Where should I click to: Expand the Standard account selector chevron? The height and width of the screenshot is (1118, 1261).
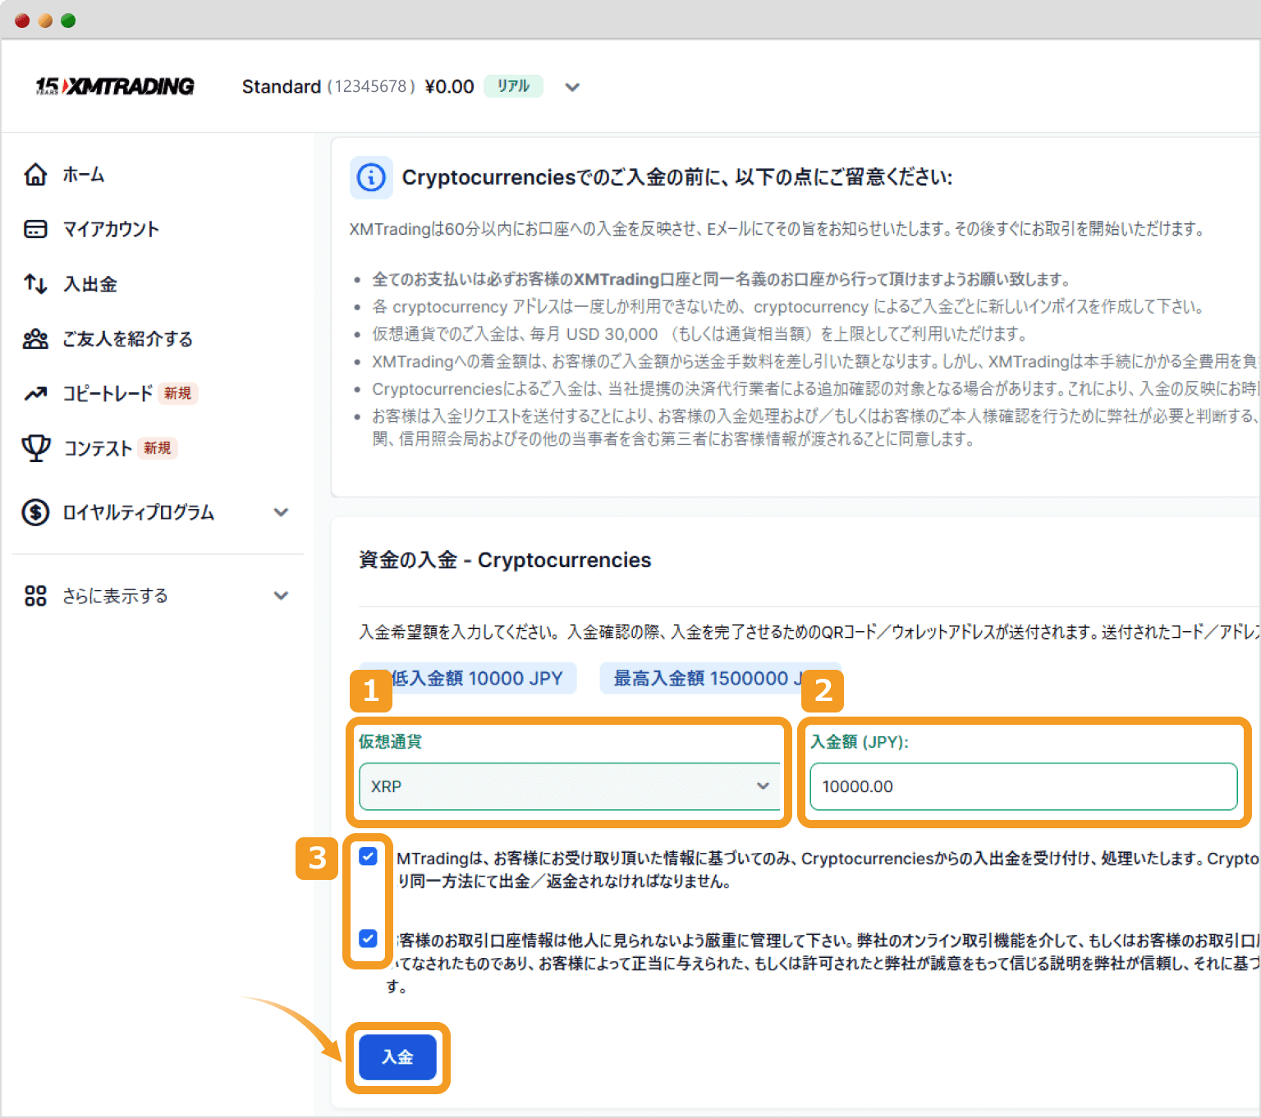572,87
